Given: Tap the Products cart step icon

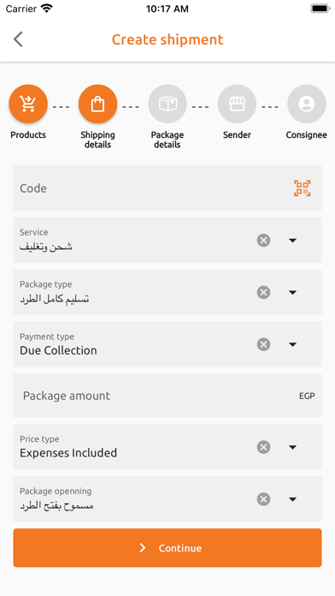Looking at the screenshot, I should point(28,104).
